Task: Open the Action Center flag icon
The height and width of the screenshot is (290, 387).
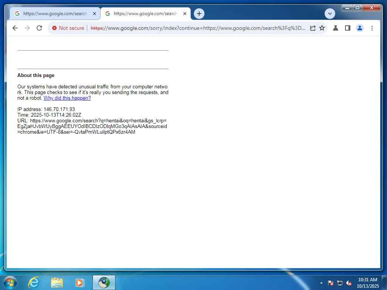Action: pos(330,283)
